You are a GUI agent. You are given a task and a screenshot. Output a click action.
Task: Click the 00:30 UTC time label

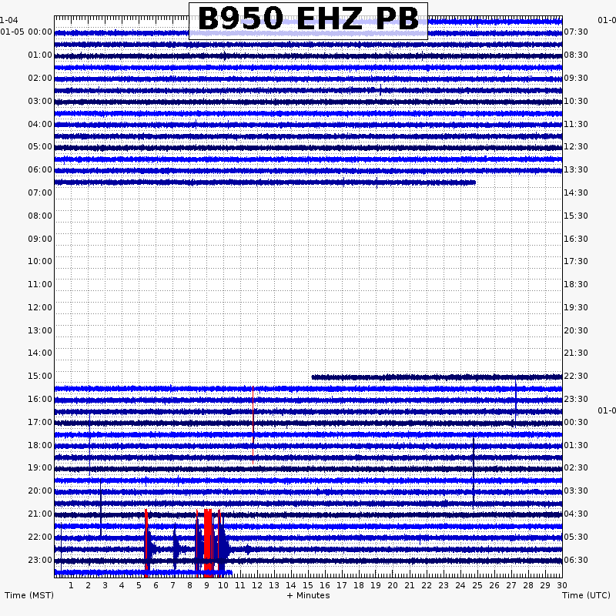point(576,423)
